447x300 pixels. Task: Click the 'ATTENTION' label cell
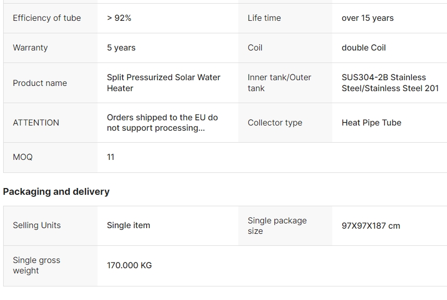(x=51, y=123)
